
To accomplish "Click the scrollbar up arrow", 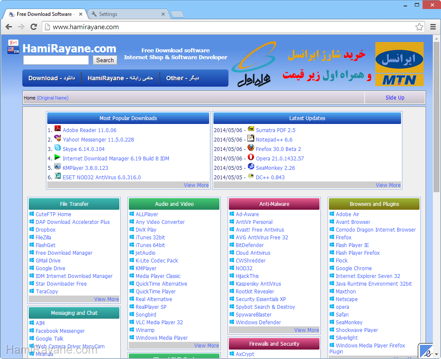I will point(436,38).
